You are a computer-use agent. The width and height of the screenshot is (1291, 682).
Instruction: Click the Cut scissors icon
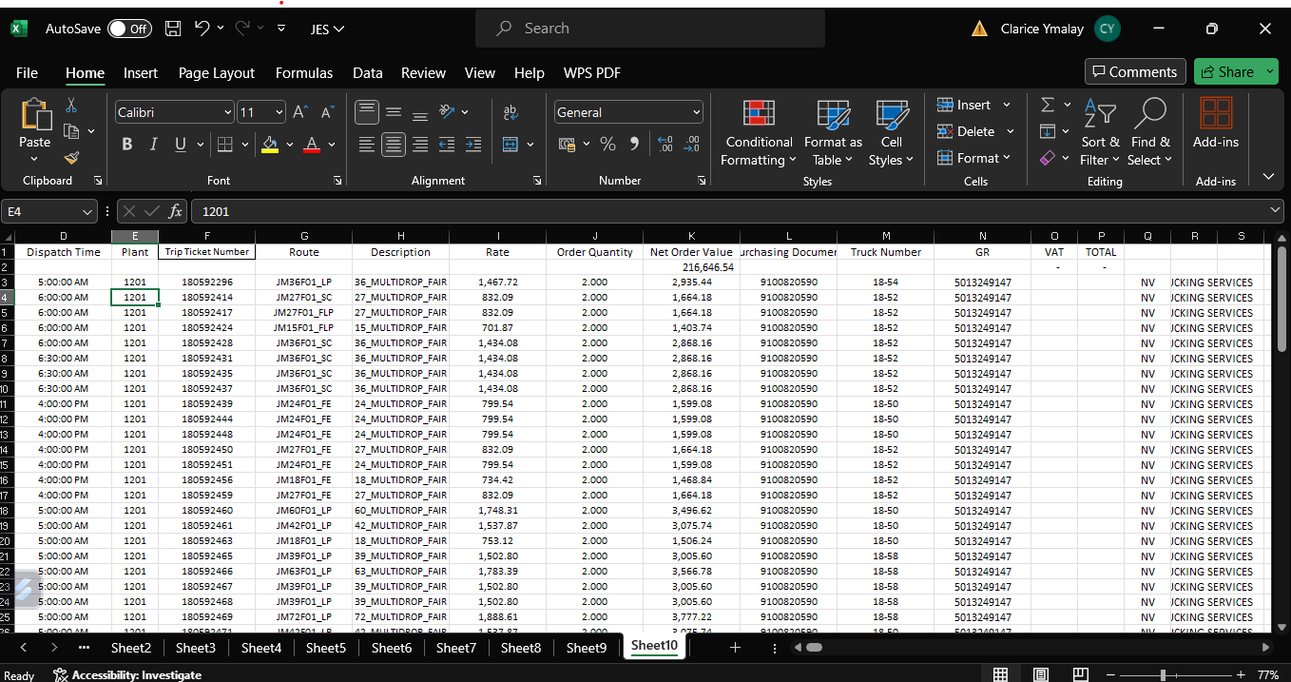71,106
